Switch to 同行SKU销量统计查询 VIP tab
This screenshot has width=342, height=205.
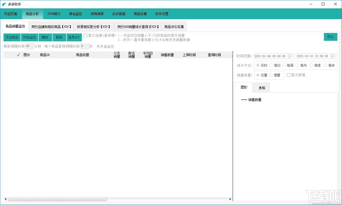(x=138, y=27)
